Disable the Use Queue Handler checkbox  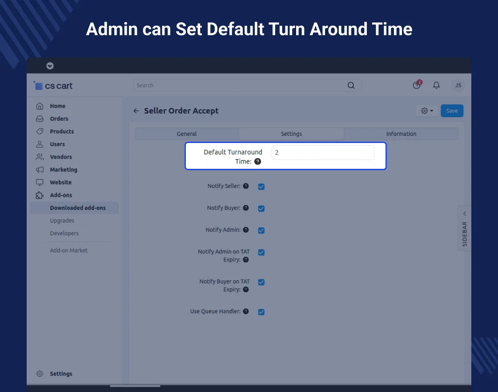point(261,312)
